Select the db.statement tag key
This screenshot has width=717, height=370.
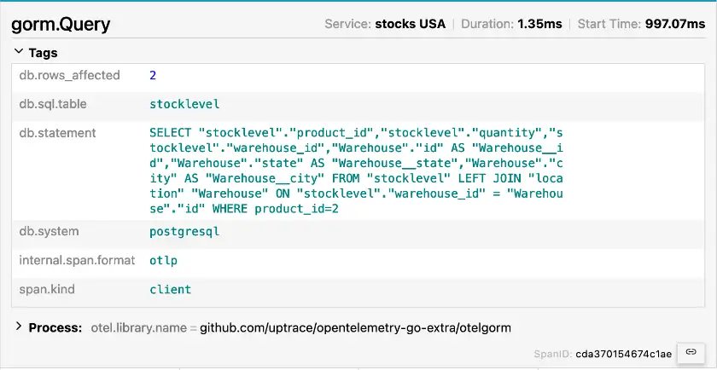pos(57,133)
